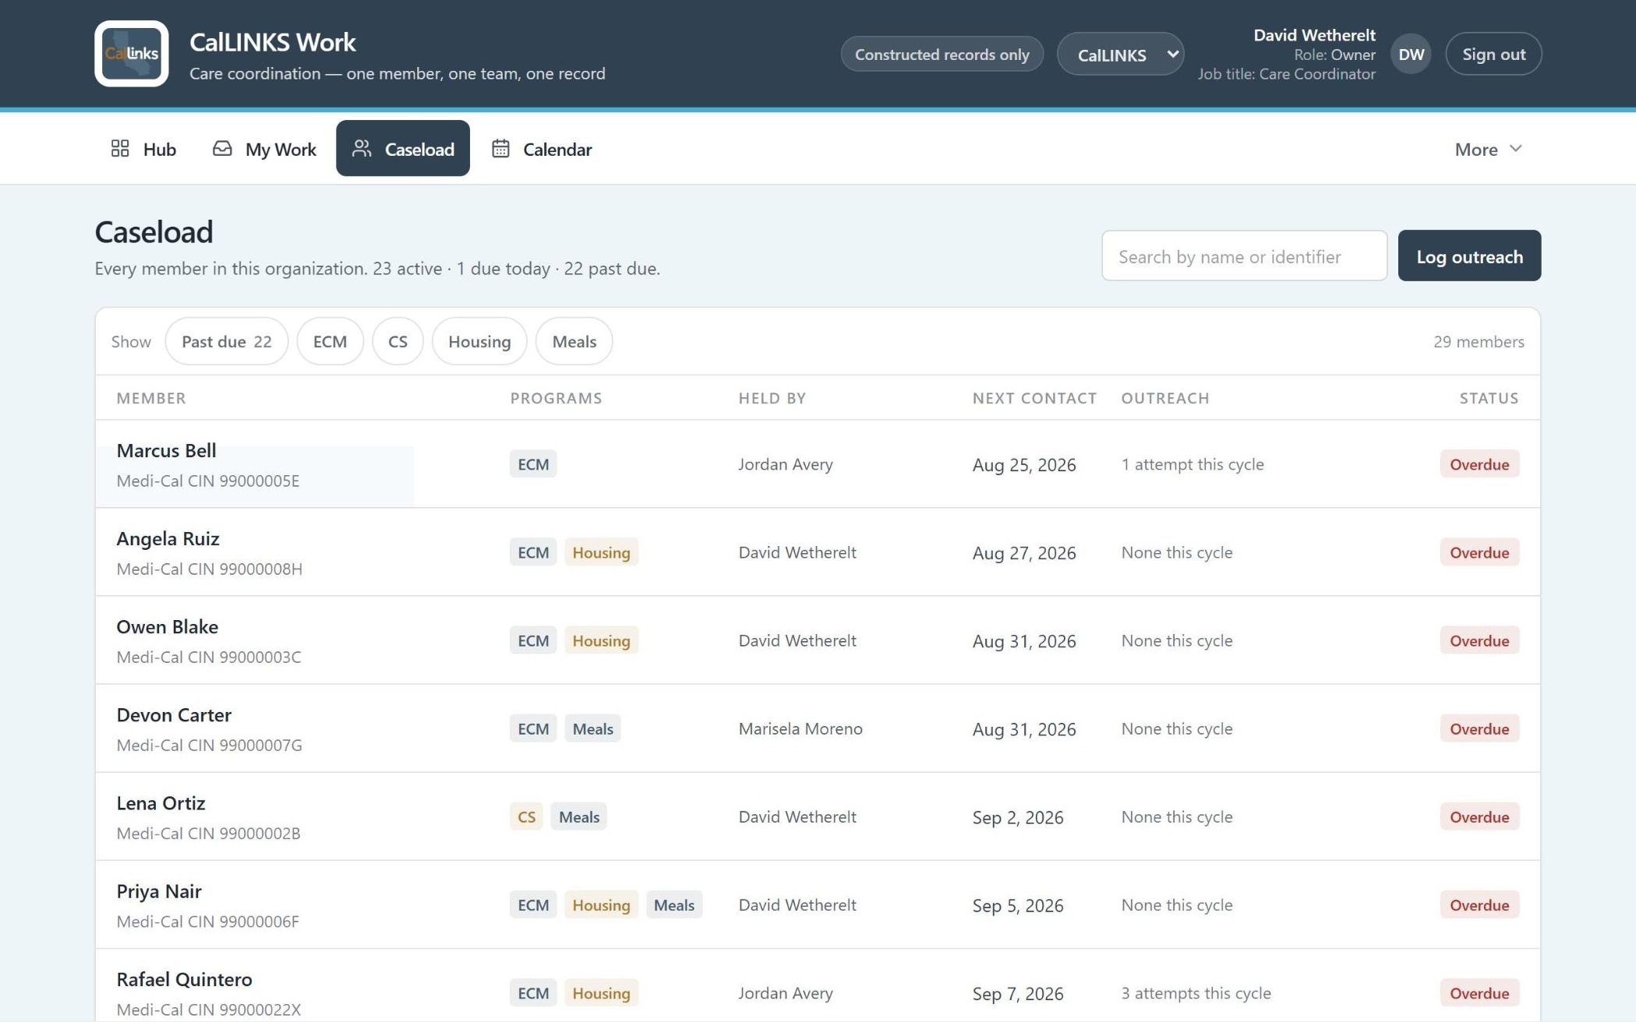Screen dimensions: 1636x1022
Task: Click the Sign out button
Action: (1493, 55)
